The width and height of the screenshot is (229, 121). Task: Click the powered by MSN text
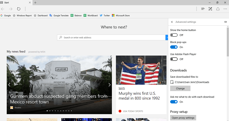pos(37,52)
